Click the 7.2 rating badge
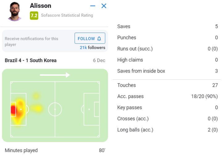 34,15
